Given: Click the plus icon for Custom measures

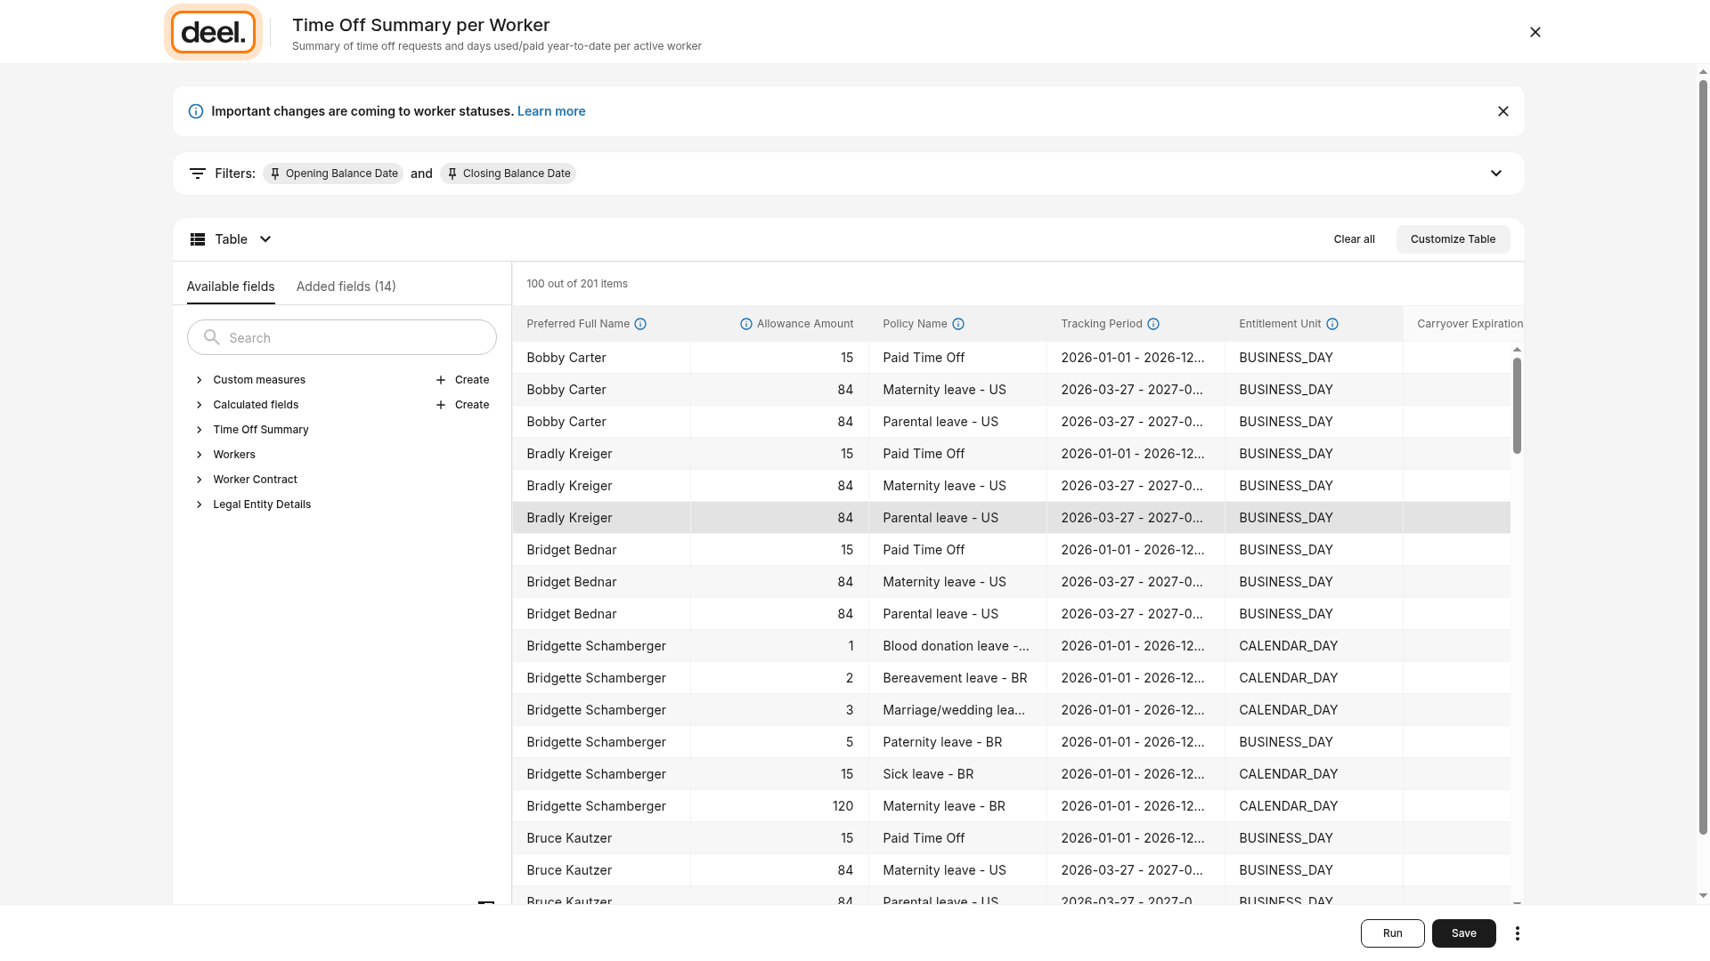Looking at the screenshot, I should (x=441, y=380).
